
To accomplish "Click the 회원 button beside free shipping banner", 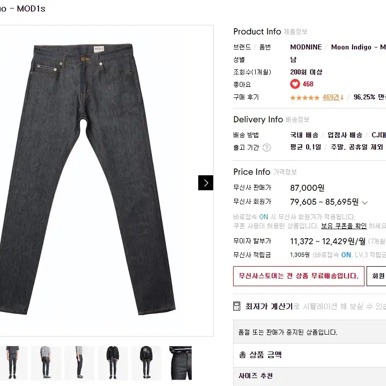I will coord(377,276).
